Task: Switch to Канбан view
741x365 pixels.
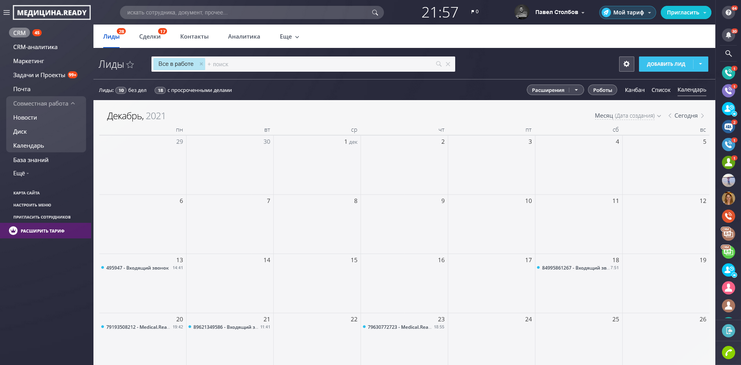Action: pyautogui.click(x=634, y=90)
